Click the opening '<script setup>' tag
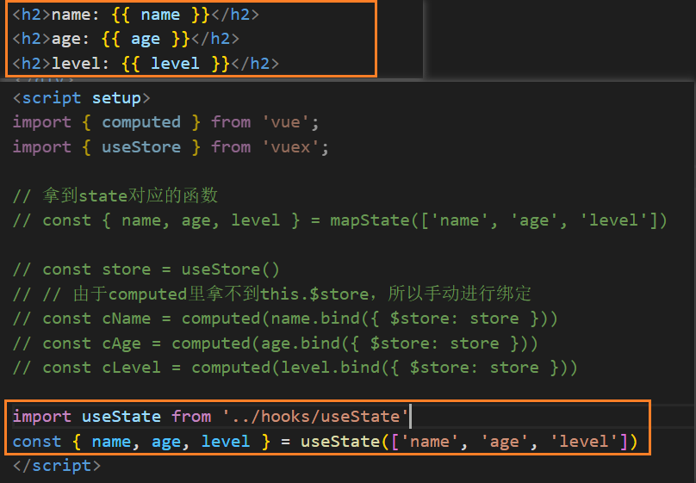 point(81,98)
